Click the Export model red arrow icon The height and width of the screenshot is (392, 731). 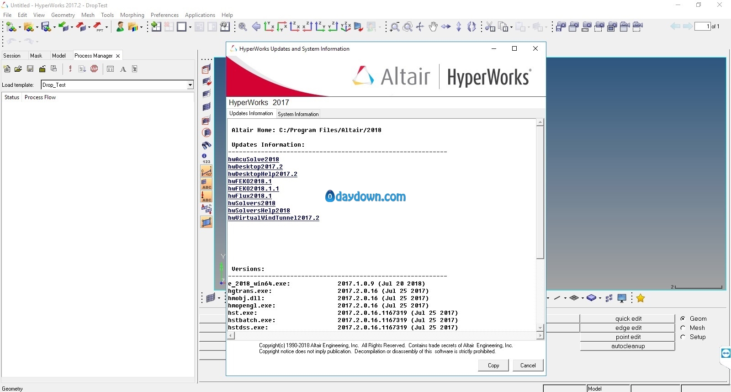pyautogui.click(x=81, y=27)
